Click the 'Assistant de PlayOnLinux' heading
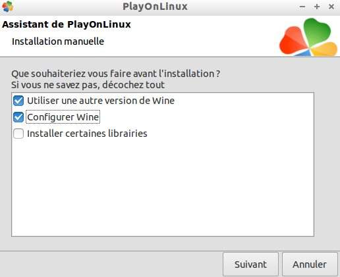Viewport: 340px width, 277px height. tap(67, 24)
